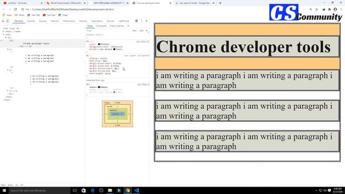This screenshot has width=345, height=194.
Task: Open DevTools three-dot customize menu
Action: coord(141,21)
